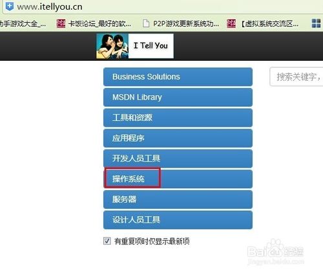Image resolution: width=323 pixels, height=273 pixels.
Task: Click the I Tell You logo image
Action: 135,46
